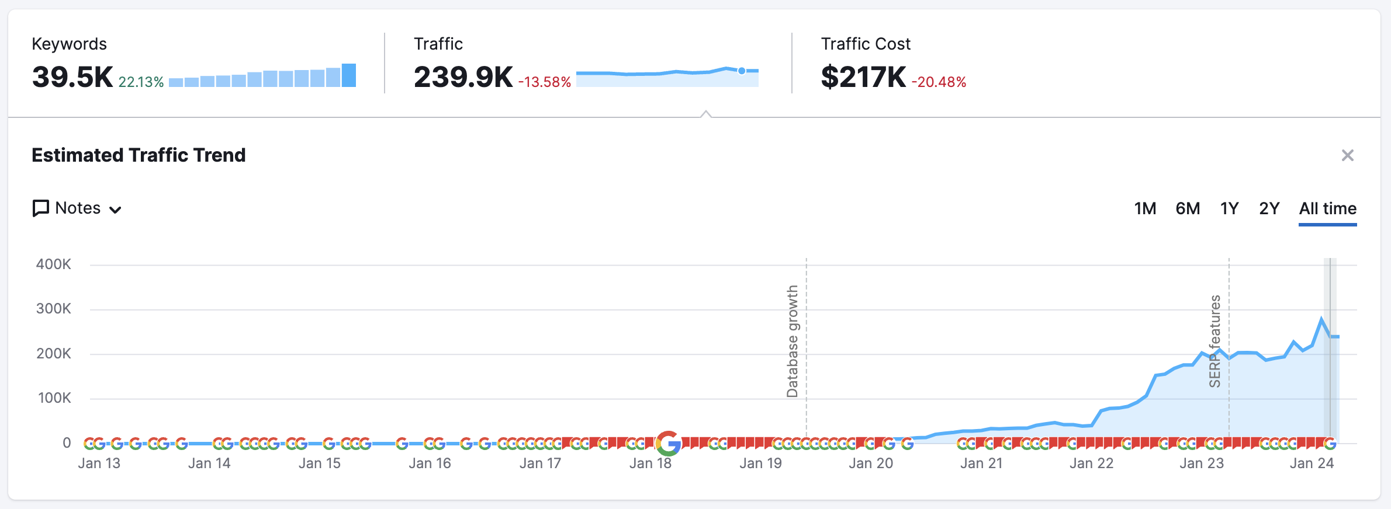
Task: Select the 6M time range
Action: coord(1188,208)
